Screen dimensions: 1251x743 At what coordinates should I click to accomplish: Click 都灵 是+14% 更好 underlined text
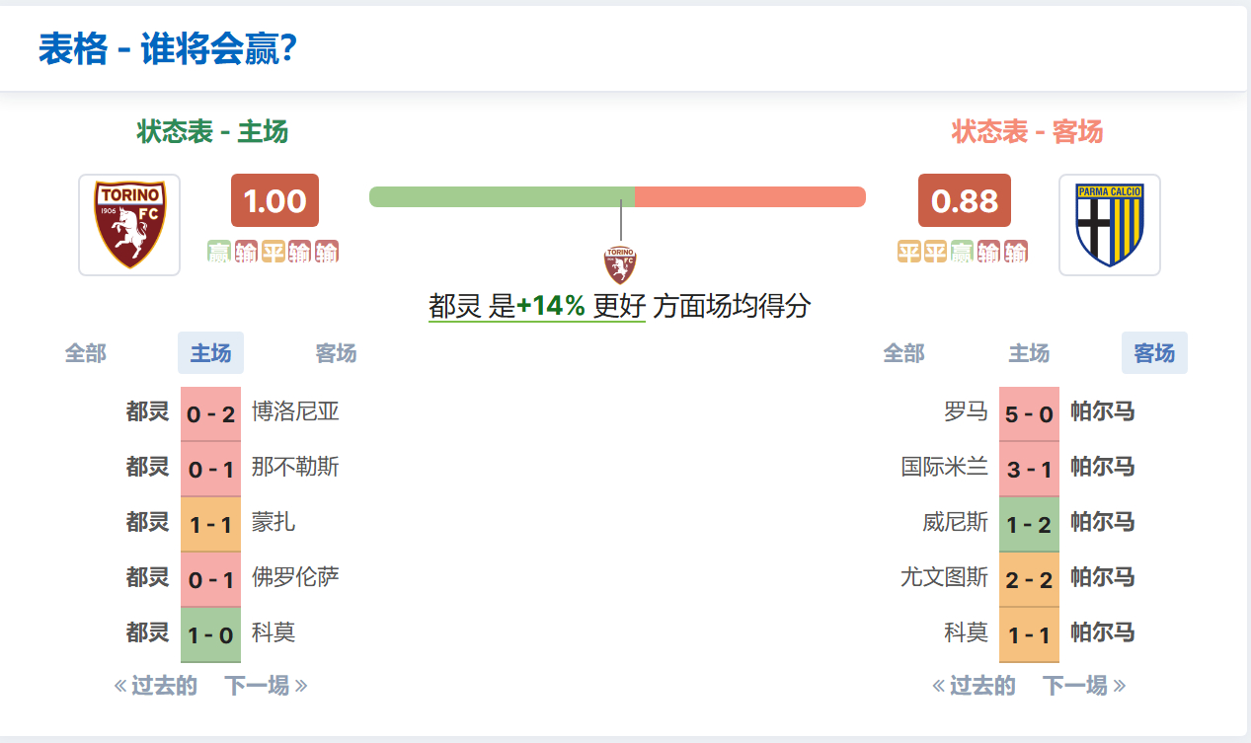click(x=536, y=307)
